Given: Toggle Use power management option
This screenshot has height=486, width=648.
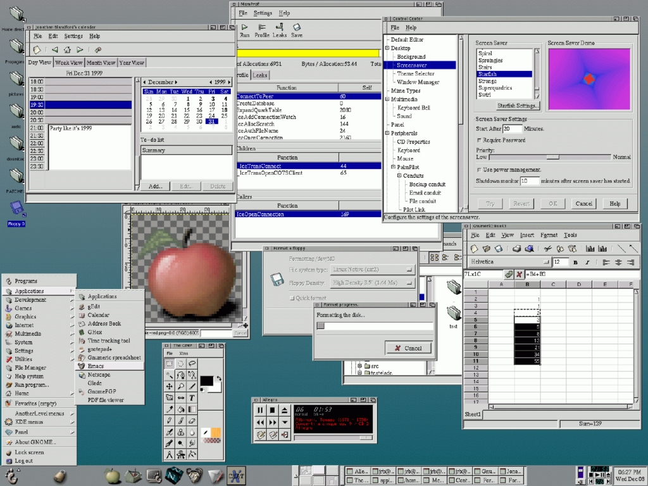Looking at the screenshot, I should [480, 170].
